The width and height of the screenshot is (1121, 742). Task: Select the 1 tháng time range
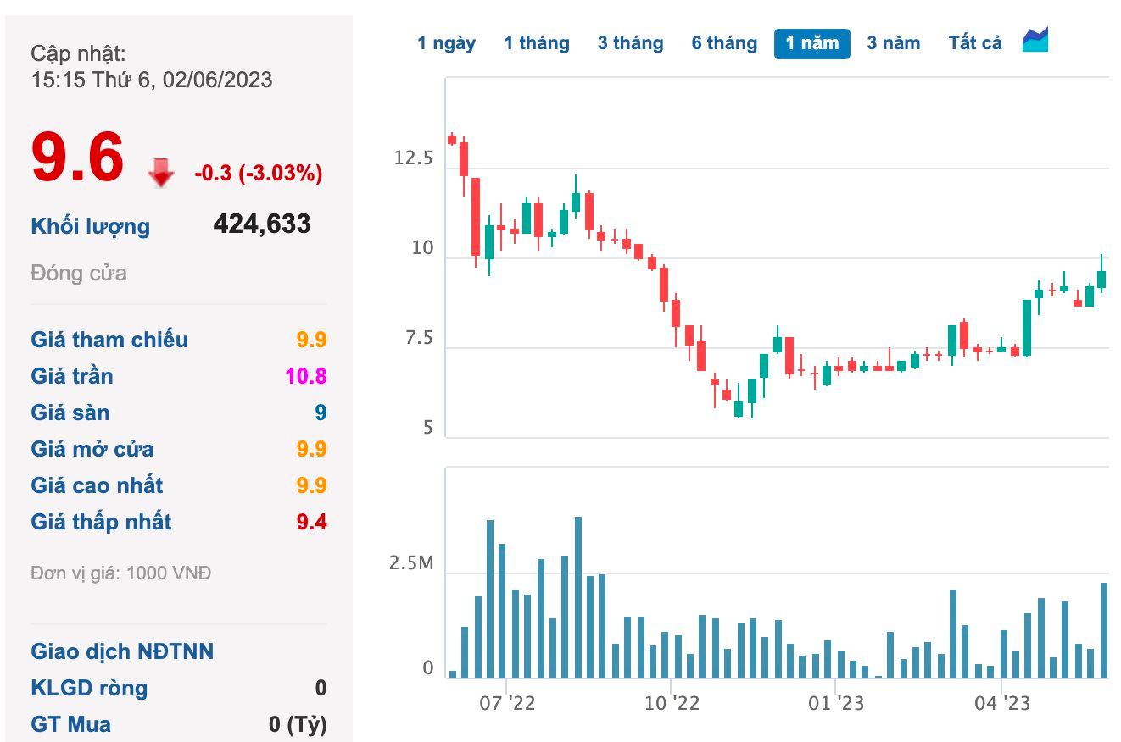(537, 42)
